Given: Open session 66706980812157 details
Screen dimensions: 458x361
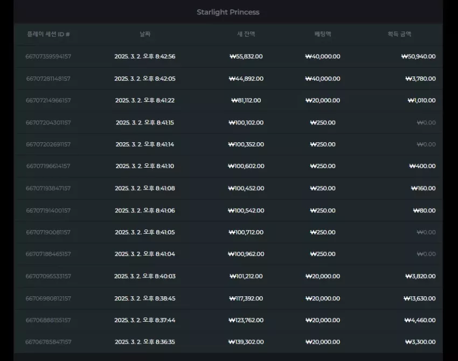Looking at the screenshot, I should (x=48, y=298).
